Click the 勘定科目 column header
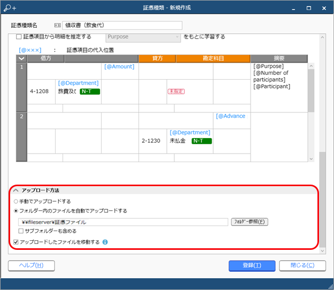 click(213, 58)
